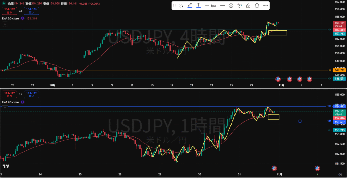Click the TradingView logo in bottom-left corner
347x178 pixels.
tap(6, 166)
